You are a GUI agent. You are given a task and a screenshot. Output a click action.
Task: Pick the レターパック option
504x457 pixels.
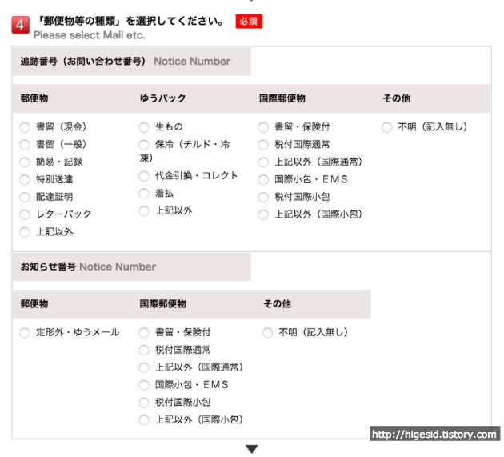25,214
